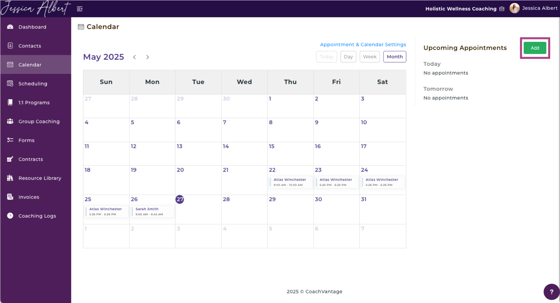Click the 1:1 Programs book icon
Image resolution: width=560 pixels, height=303 pixels.
pos(10,102)
